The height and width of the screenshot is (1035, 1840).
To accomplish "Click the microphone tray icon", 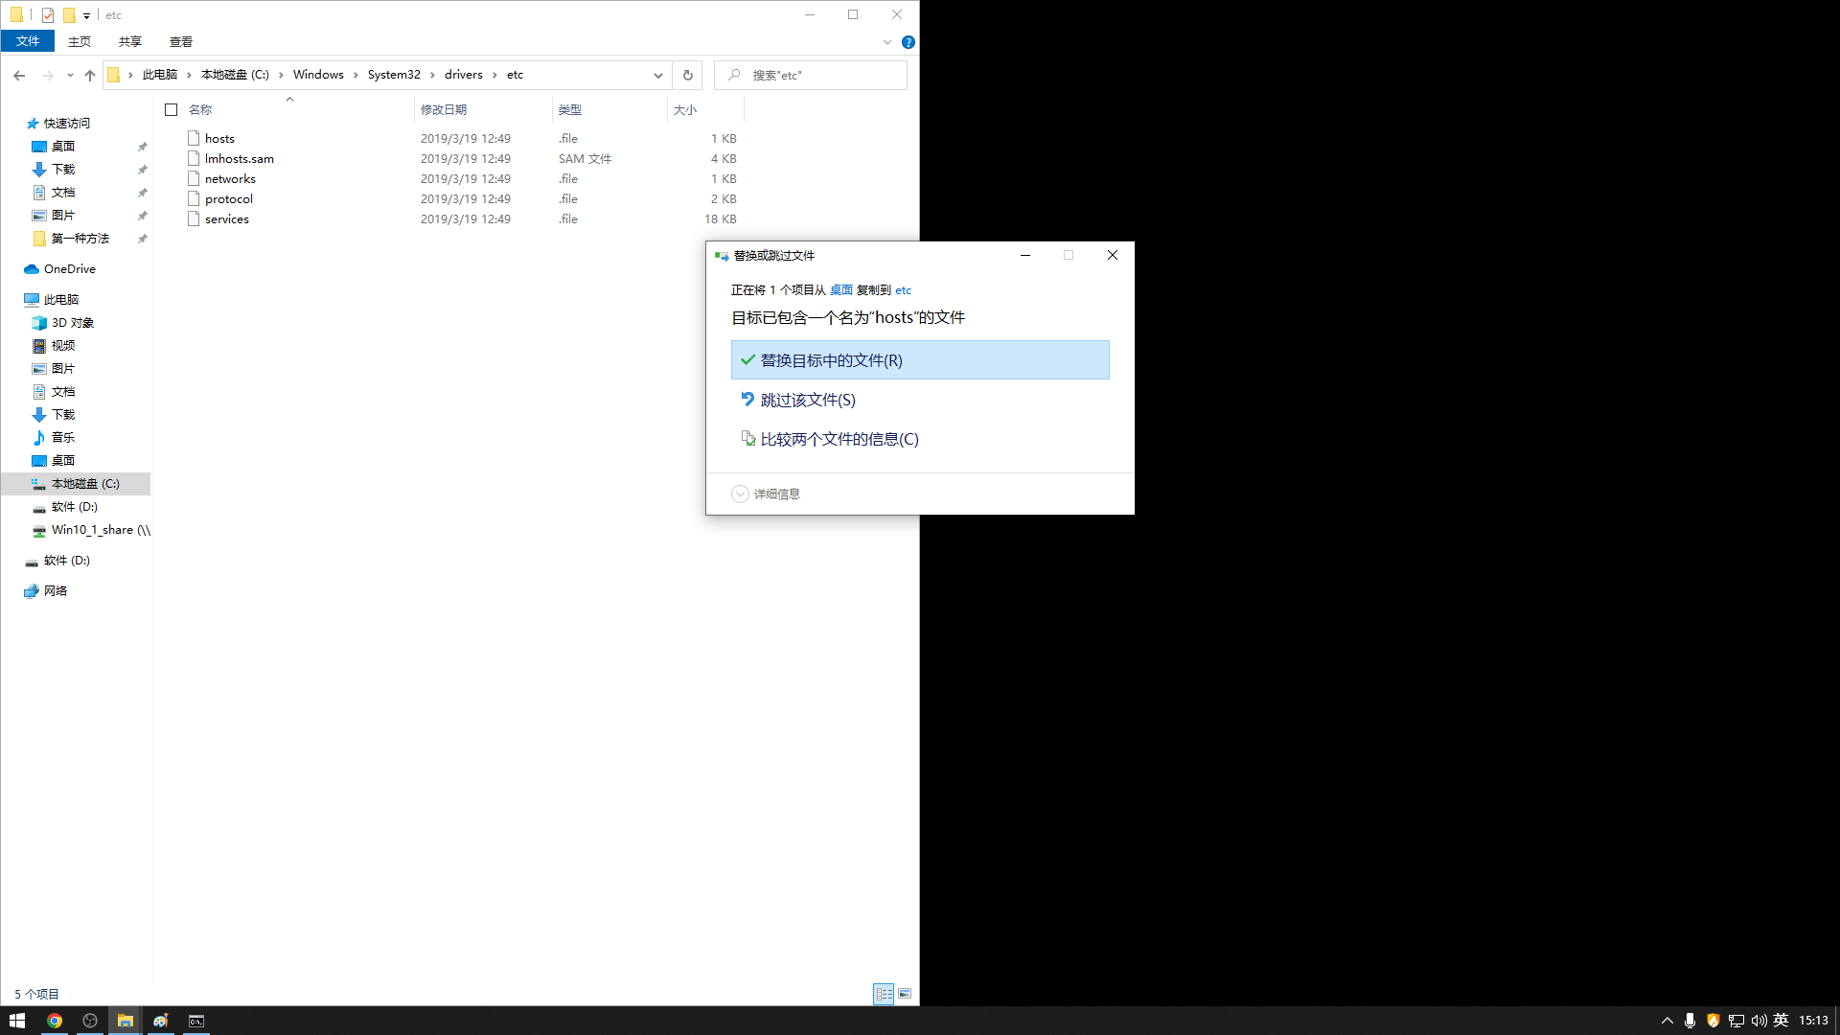I will point(1690,1021).
